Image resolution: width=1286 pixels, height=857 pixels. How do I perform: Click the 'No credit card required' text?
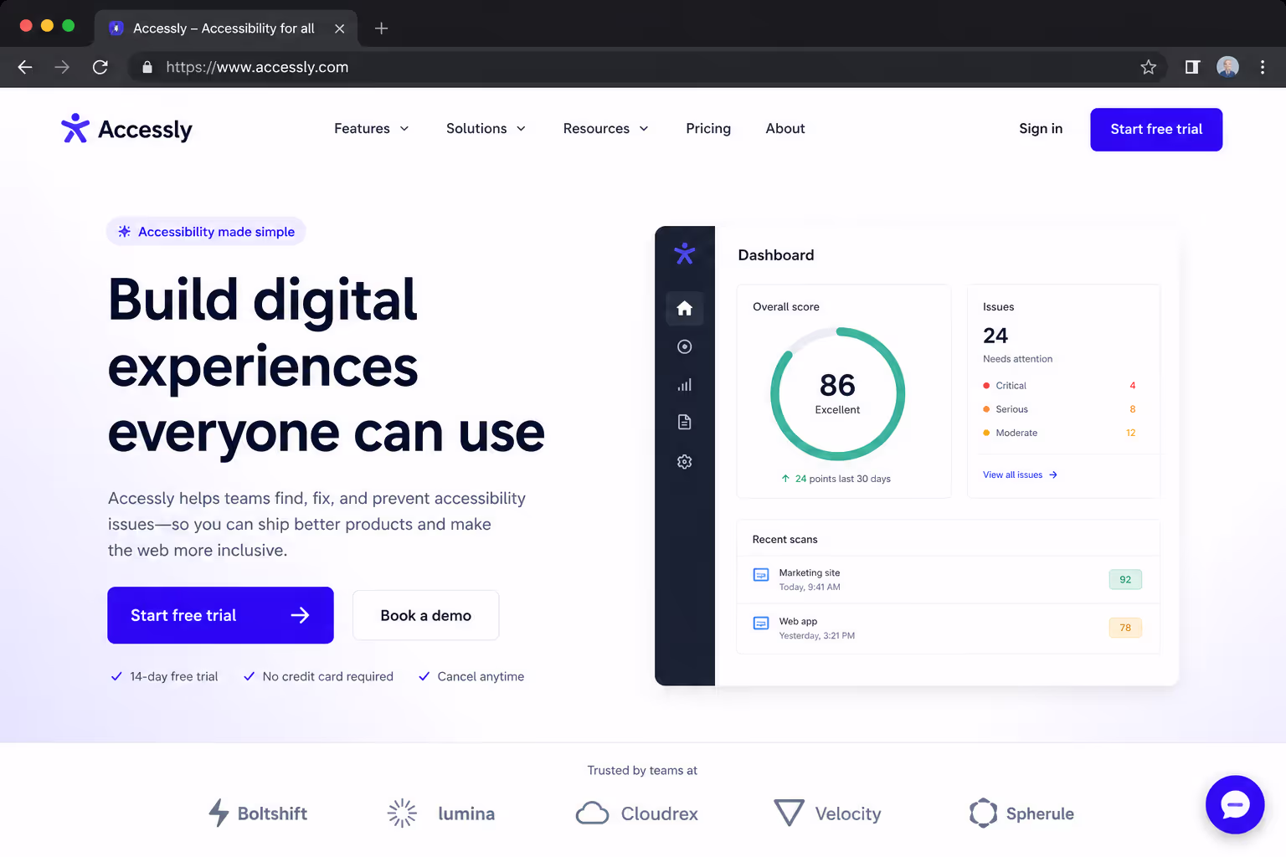tap(327, 676)
